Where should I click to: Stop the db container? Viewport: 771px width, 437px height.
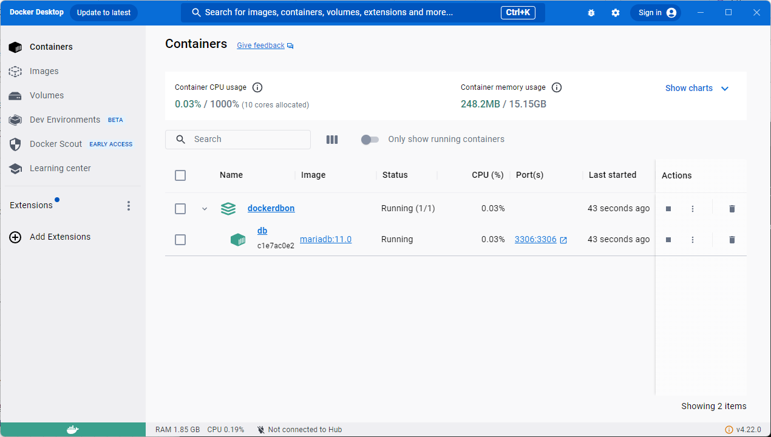pyautogui.click(x=668, y=240)
